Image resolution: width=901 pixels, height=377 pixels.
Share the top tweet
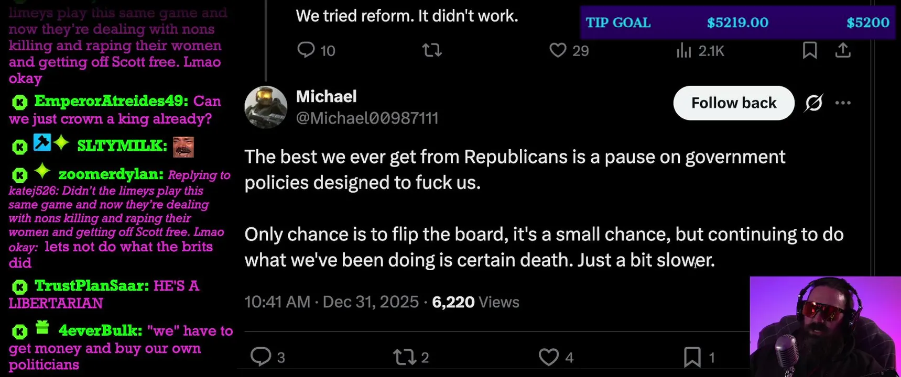[843, 50]
